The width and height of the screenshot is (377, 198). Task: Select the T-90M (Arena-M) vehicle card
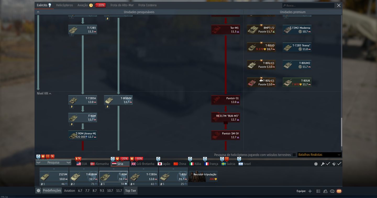(x=83, y=135)
